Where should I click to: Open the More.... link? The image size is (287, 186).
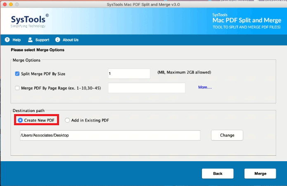pyautogui.click(x=205, y=87)
